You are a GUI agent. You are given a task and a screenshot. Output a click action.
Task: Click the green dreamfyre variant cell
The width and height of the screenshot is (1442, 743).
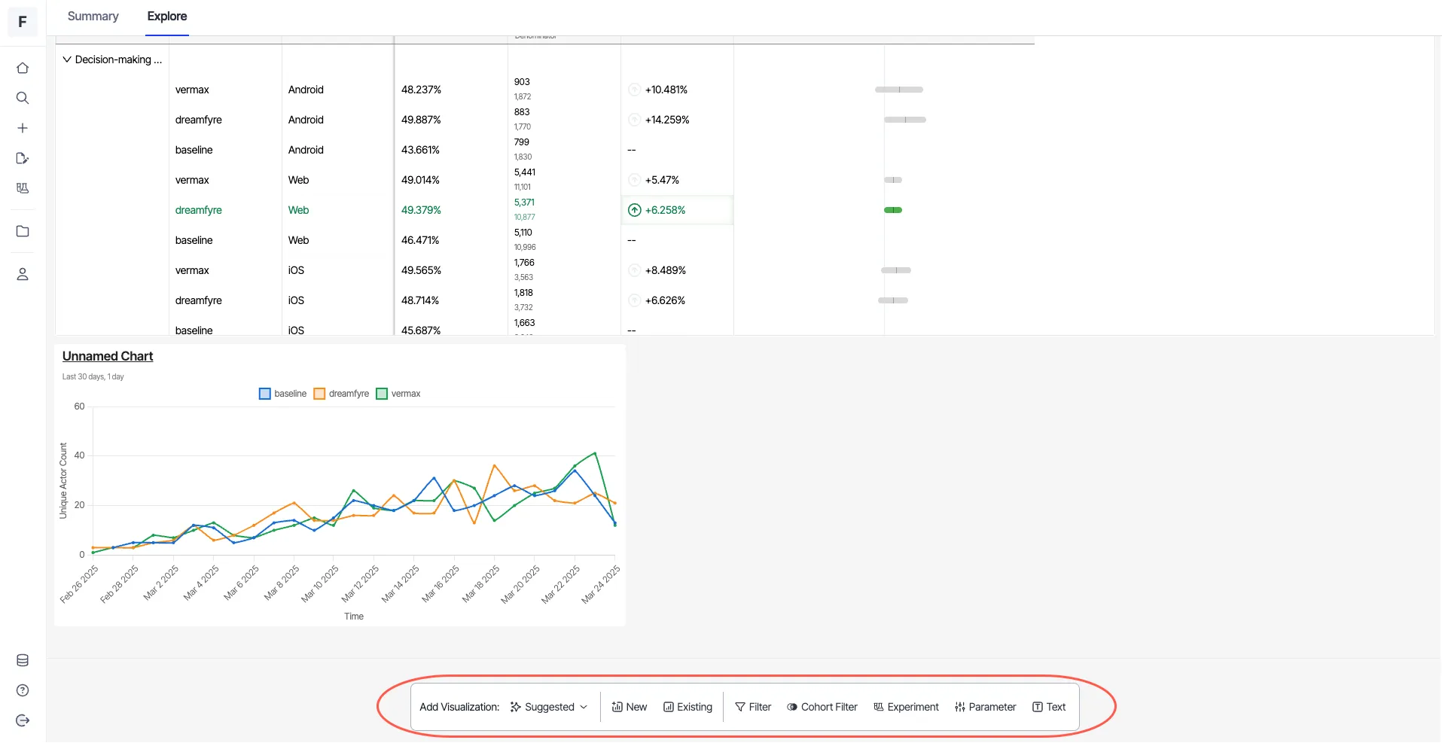(x=199, y=210)
